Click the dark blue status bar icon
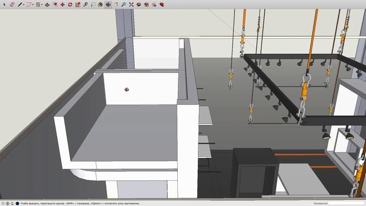This screenshot has width=366, height=206. pos(17,204)
